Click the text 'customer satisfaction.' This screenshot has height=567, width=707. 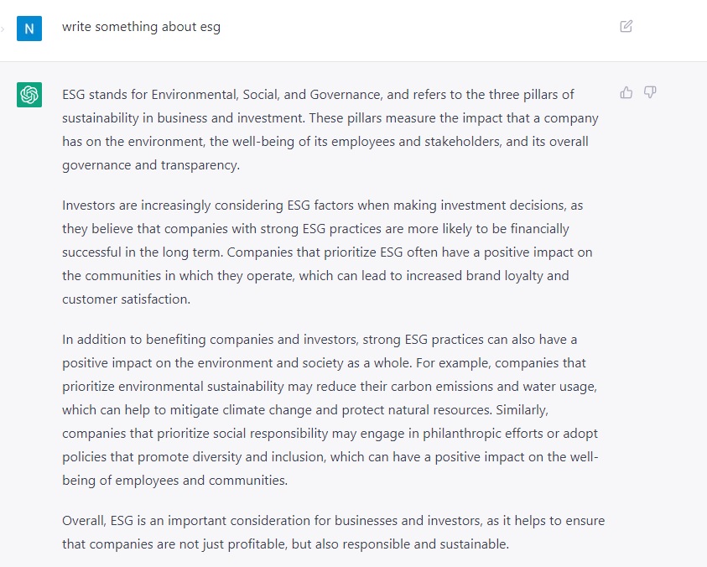[x=127, y=299]
